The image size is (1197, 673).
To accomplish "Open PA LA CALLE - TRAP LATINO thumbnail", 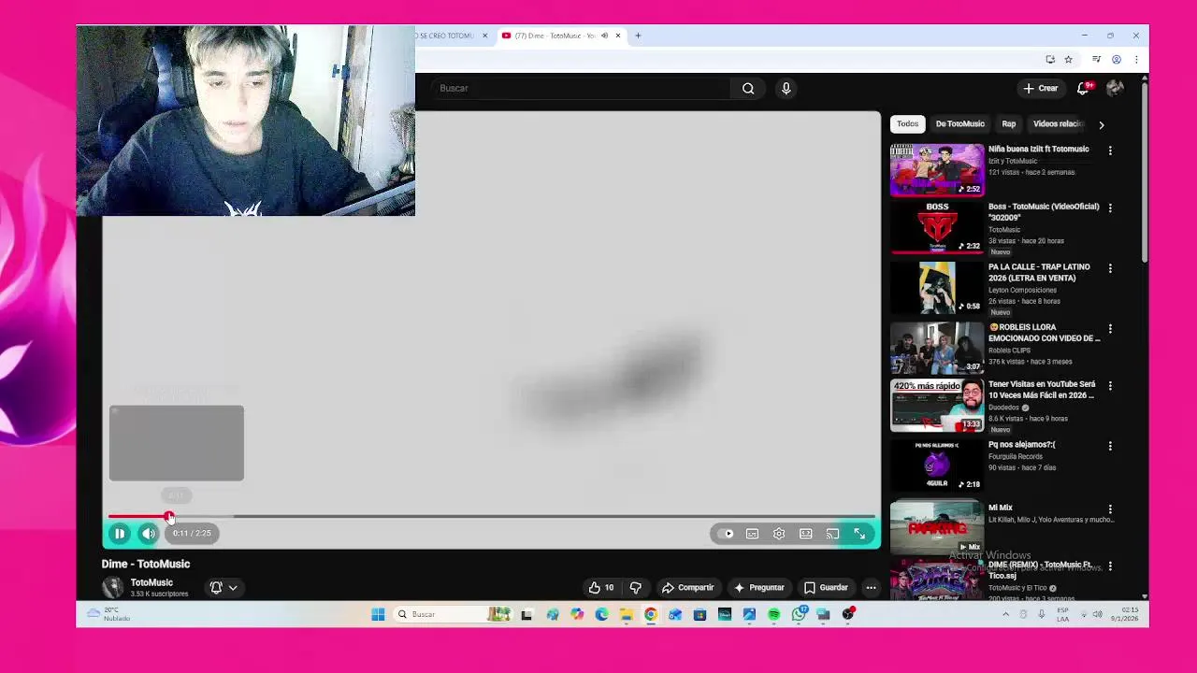I will coord(937,287).
